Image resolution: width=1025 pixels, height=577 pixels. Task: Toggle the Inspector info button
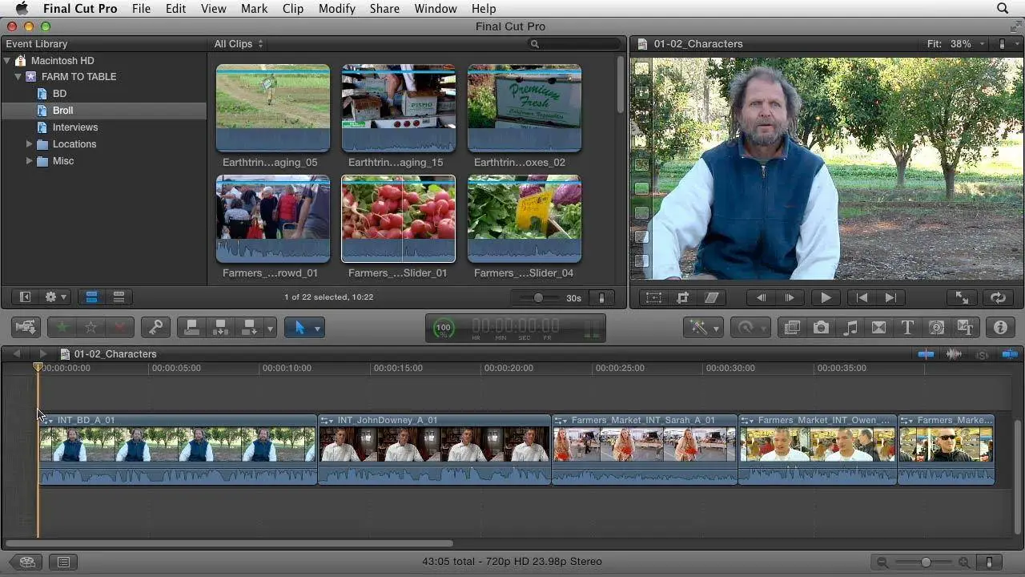pyautogui.click(x=1000, y=328)
